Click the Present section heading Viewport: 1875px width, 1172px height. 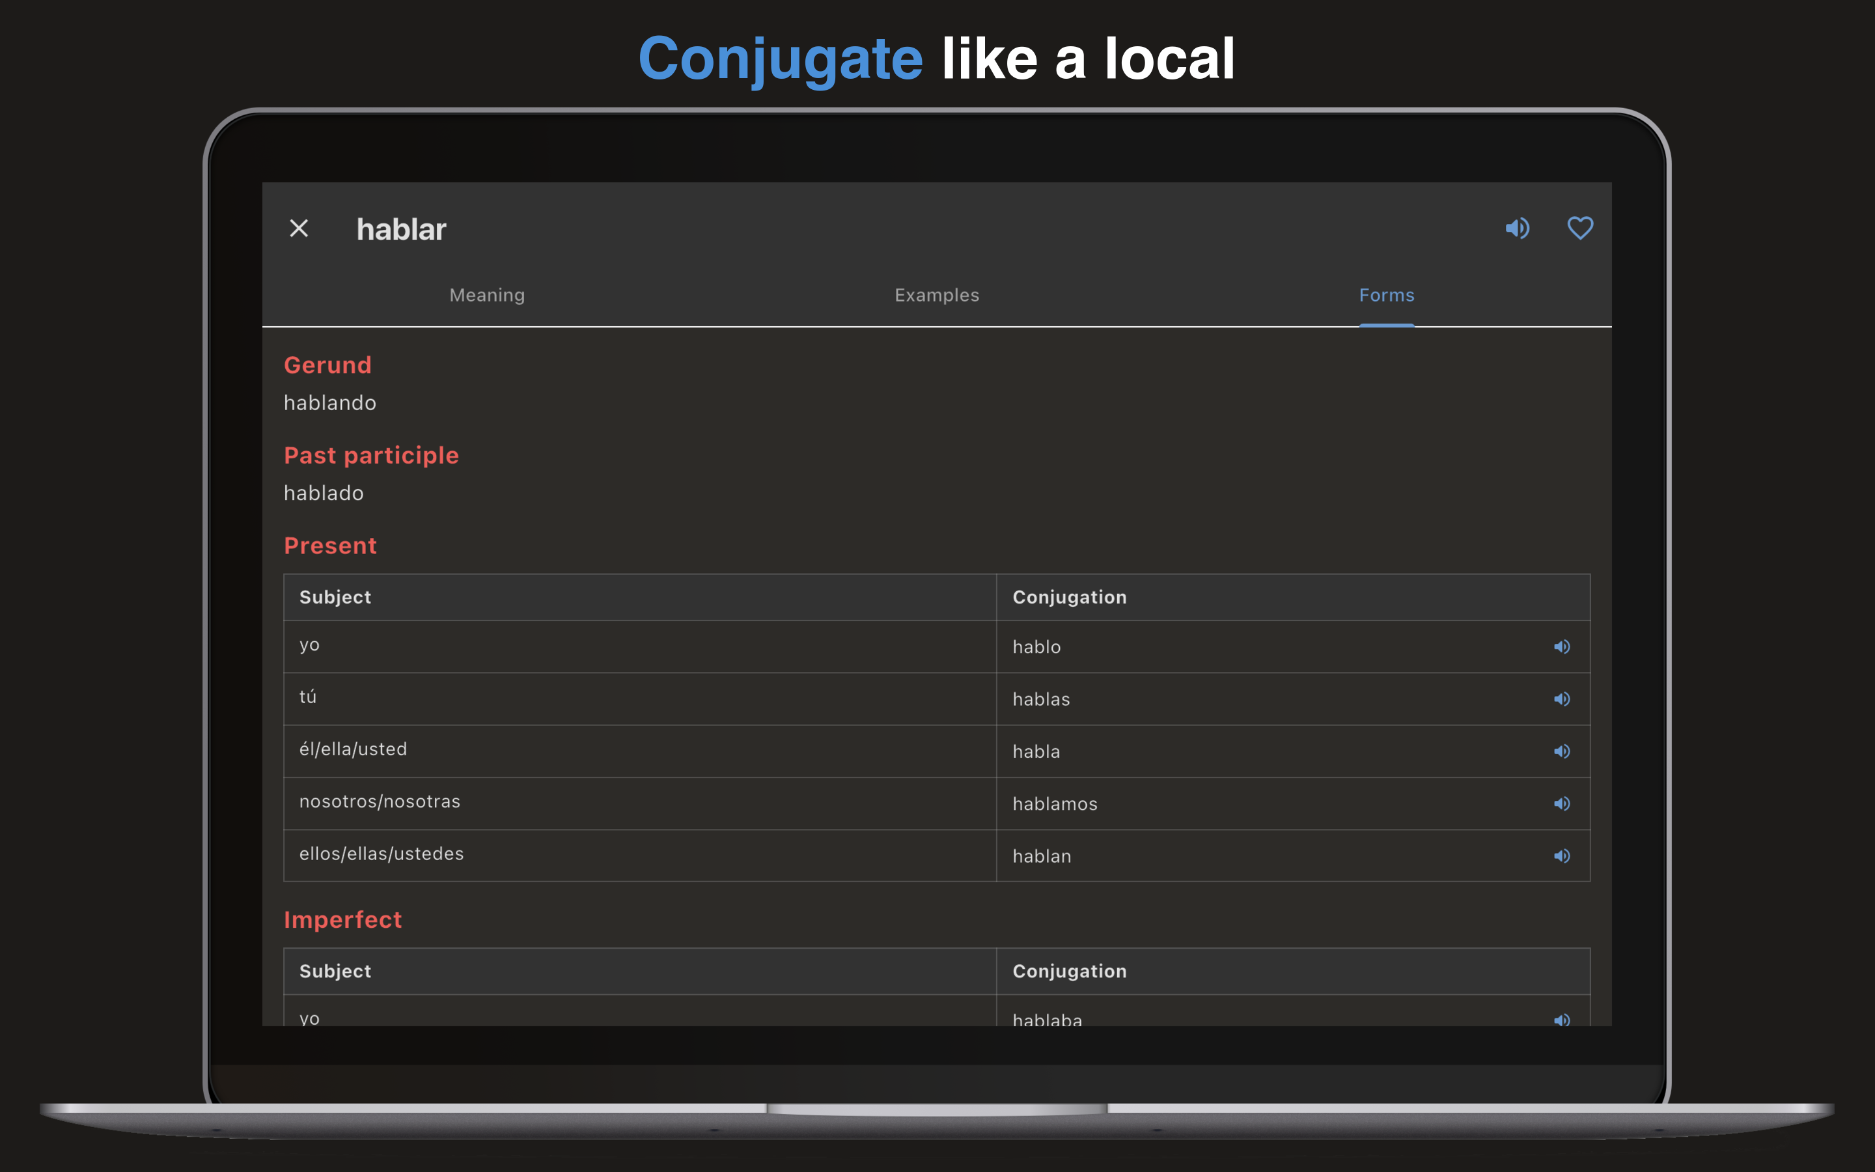[330, 546]
